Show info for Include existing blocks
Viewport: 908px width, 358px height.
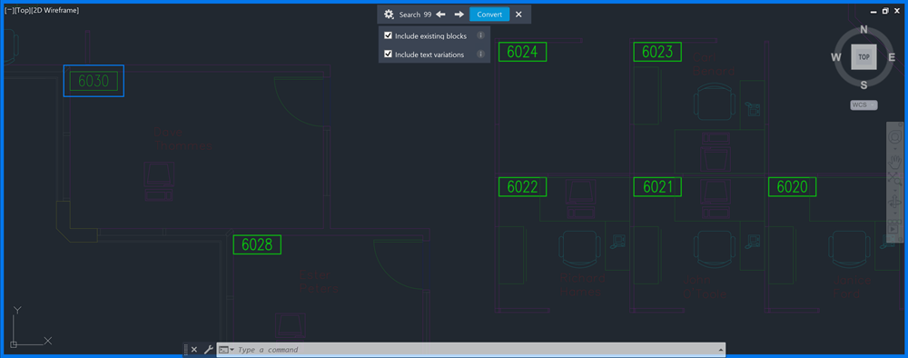click(x=480, y=35)
